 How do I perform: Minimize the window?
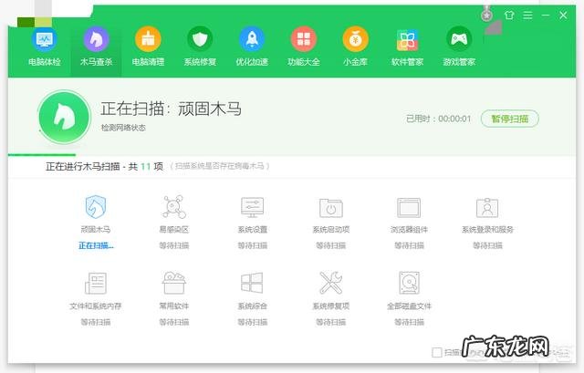(546, 16)
